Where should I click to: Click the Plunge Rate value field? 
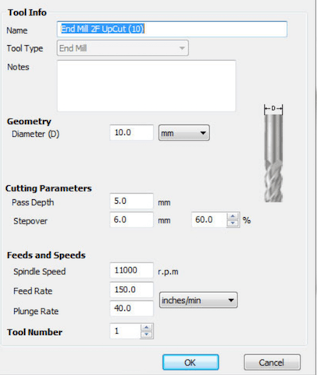point(131,309)
